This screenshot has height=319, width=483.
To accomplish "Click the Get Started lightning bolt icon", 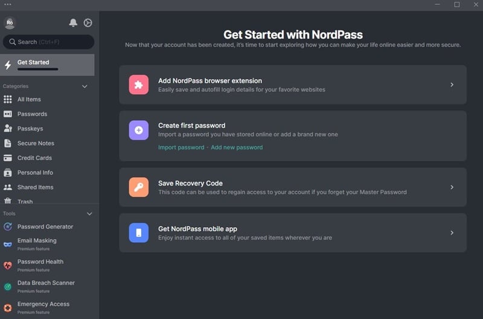I will tap(8, 65).
